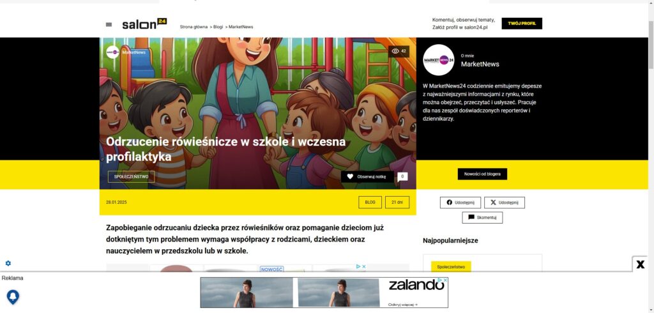
Task: Select the SPOŁECZEŃSTWO category tag
Action: point(131,176)
